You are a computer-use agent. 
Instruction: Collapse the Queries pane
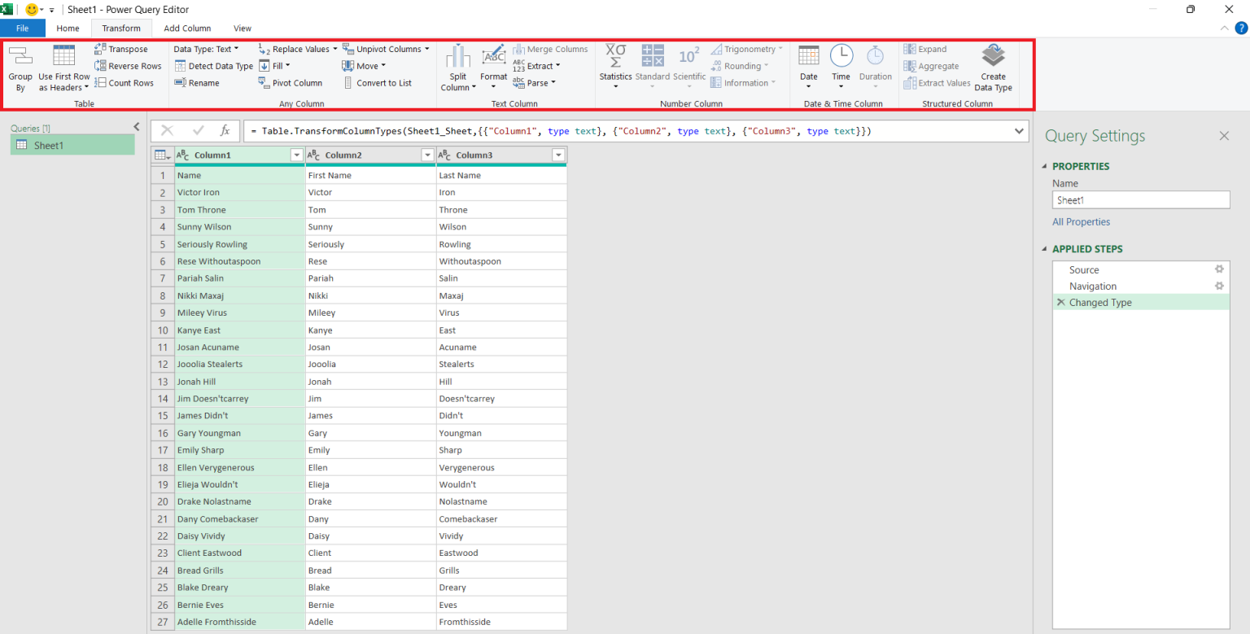(x=137, y=126)
